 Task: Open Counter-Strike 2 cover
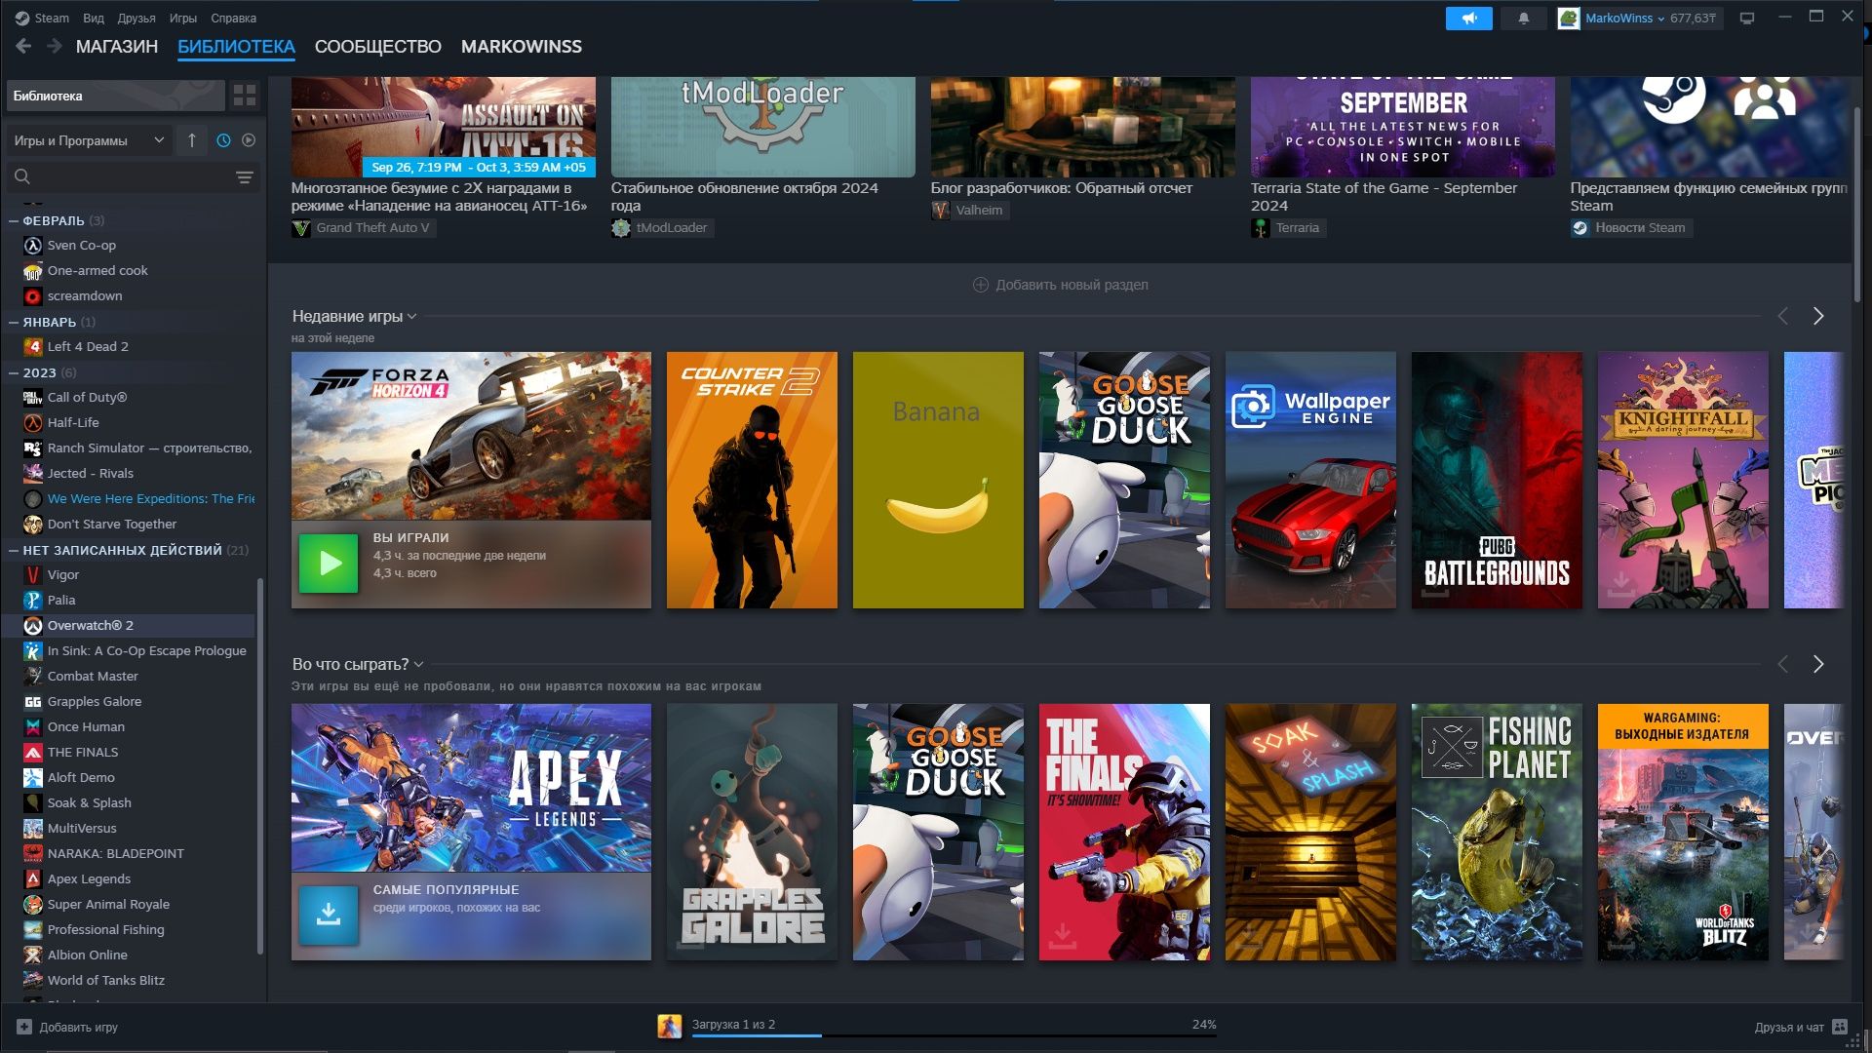click(x=752, y=480)
